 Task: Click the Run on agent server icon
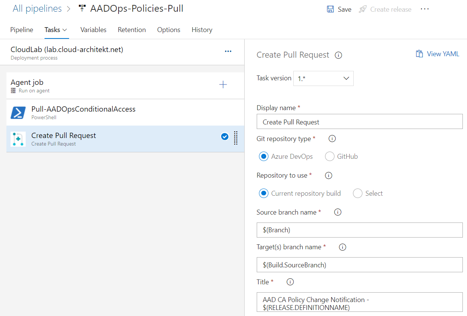pyautogui.click(x=14, y=91)
